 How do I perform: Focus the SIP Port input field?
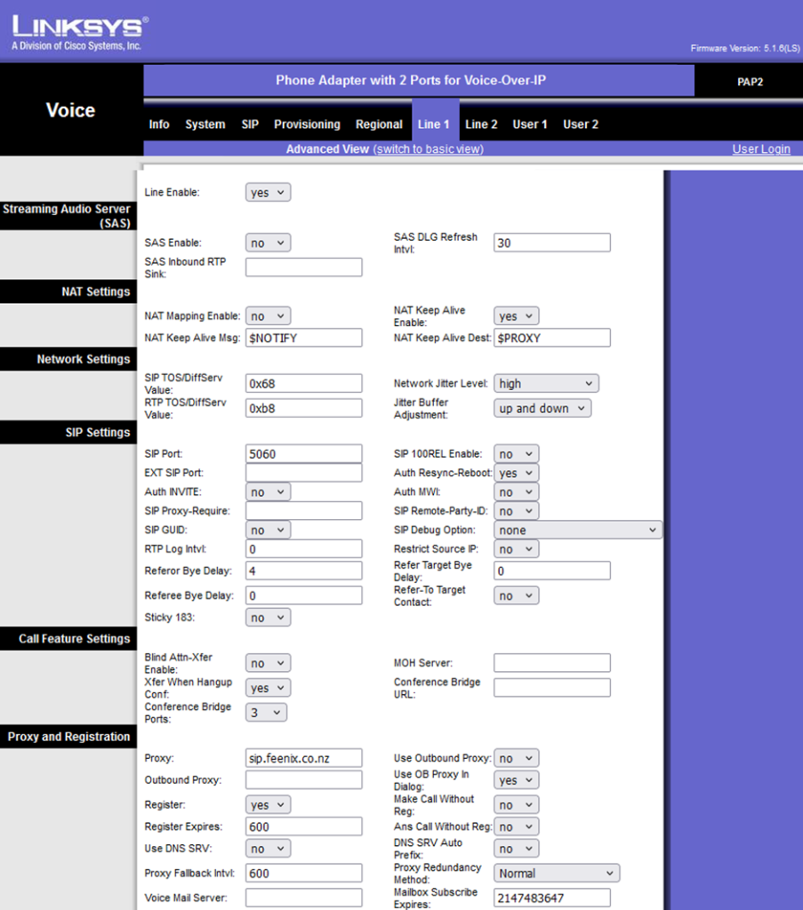303,454
